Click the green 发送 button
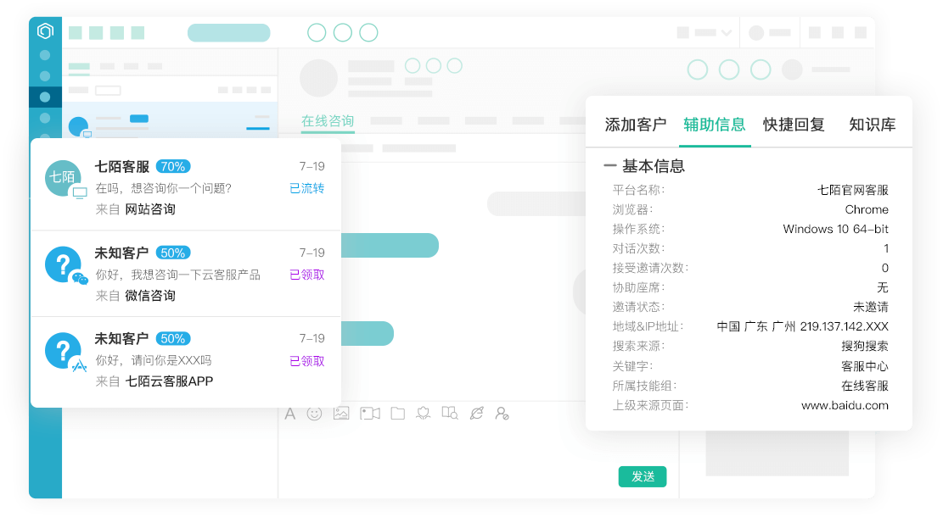Viewport: 943px width, 517px height. click(643, 476)
